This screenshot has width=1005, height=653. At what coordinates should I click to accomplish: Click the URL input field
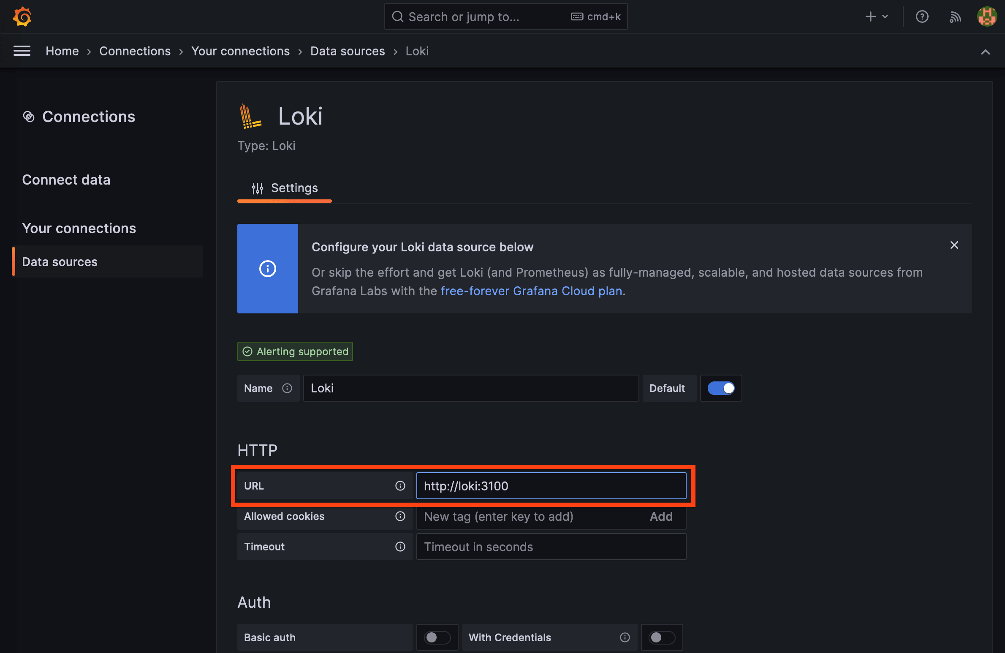pos(551,486)
